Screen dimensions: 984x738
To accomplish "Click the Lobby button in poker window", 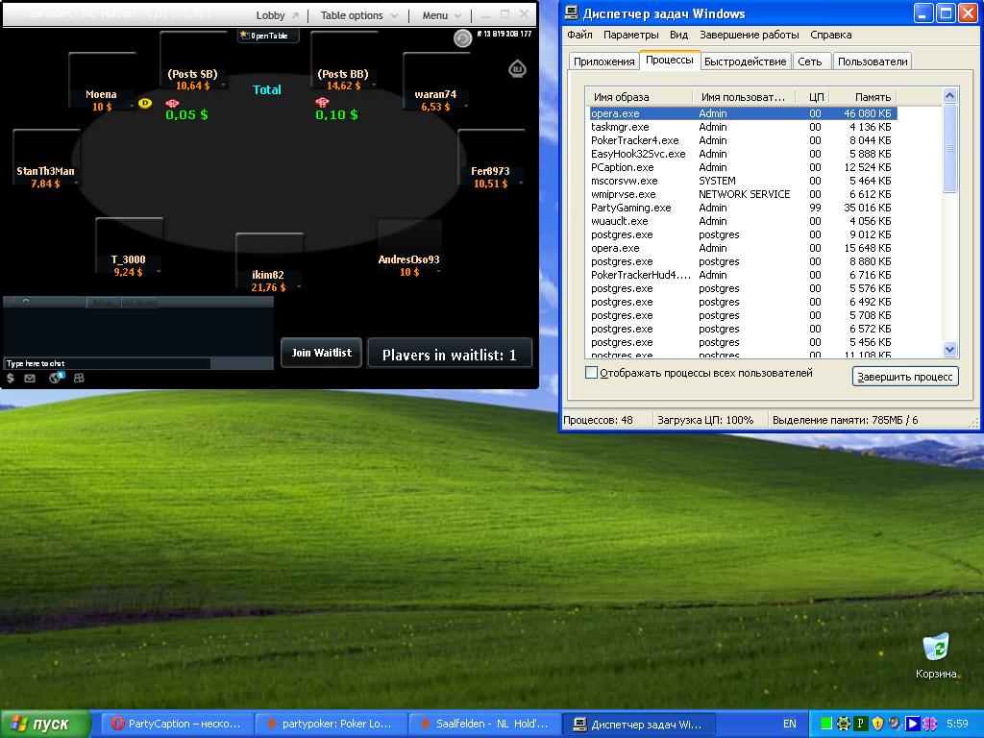I will click(278, 15).
